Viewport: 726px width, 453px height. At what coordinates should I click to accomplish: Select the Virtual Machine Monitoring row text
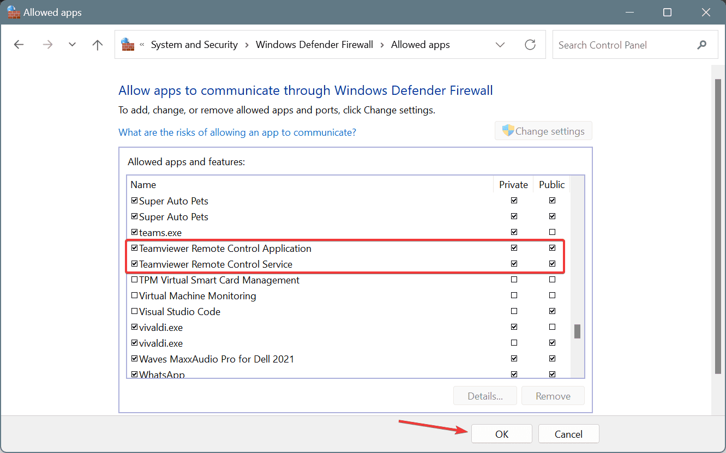tap(197, 296)
